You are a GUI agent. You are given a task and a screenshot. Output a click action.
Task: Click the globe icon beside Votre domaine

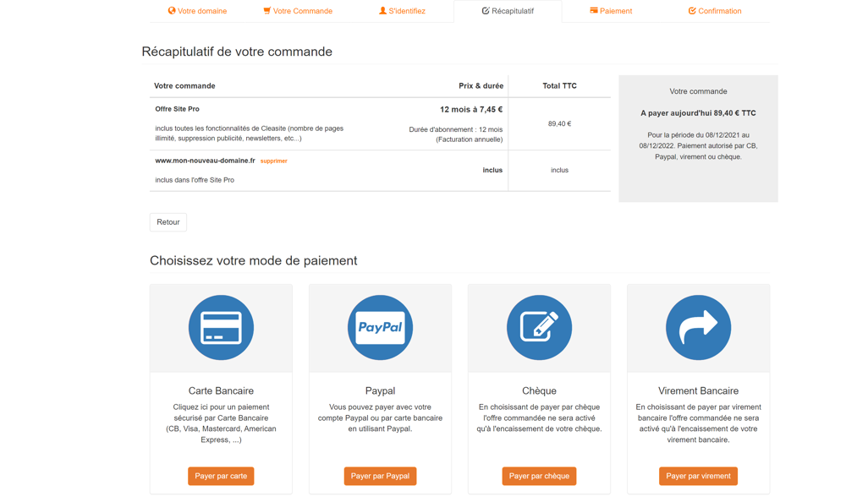pyautogui.click(x=172, y=11)
